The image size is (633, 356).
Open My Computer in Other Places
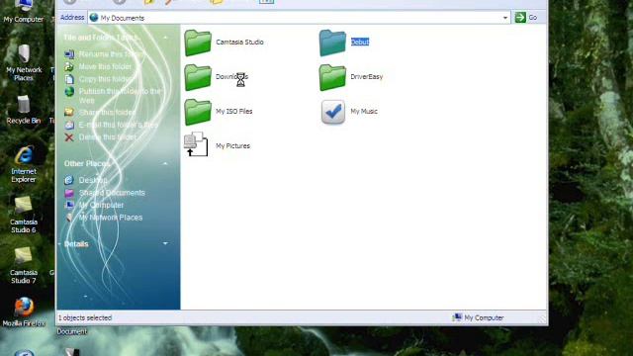pos(101,205)
